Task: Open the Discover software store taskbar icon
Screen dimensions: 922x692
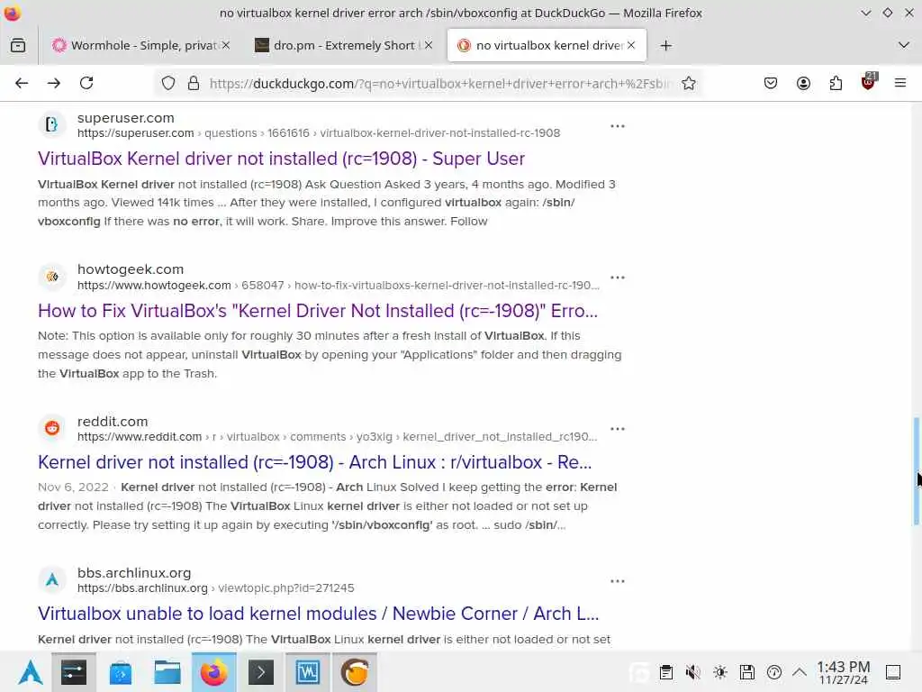Action: 121,672
